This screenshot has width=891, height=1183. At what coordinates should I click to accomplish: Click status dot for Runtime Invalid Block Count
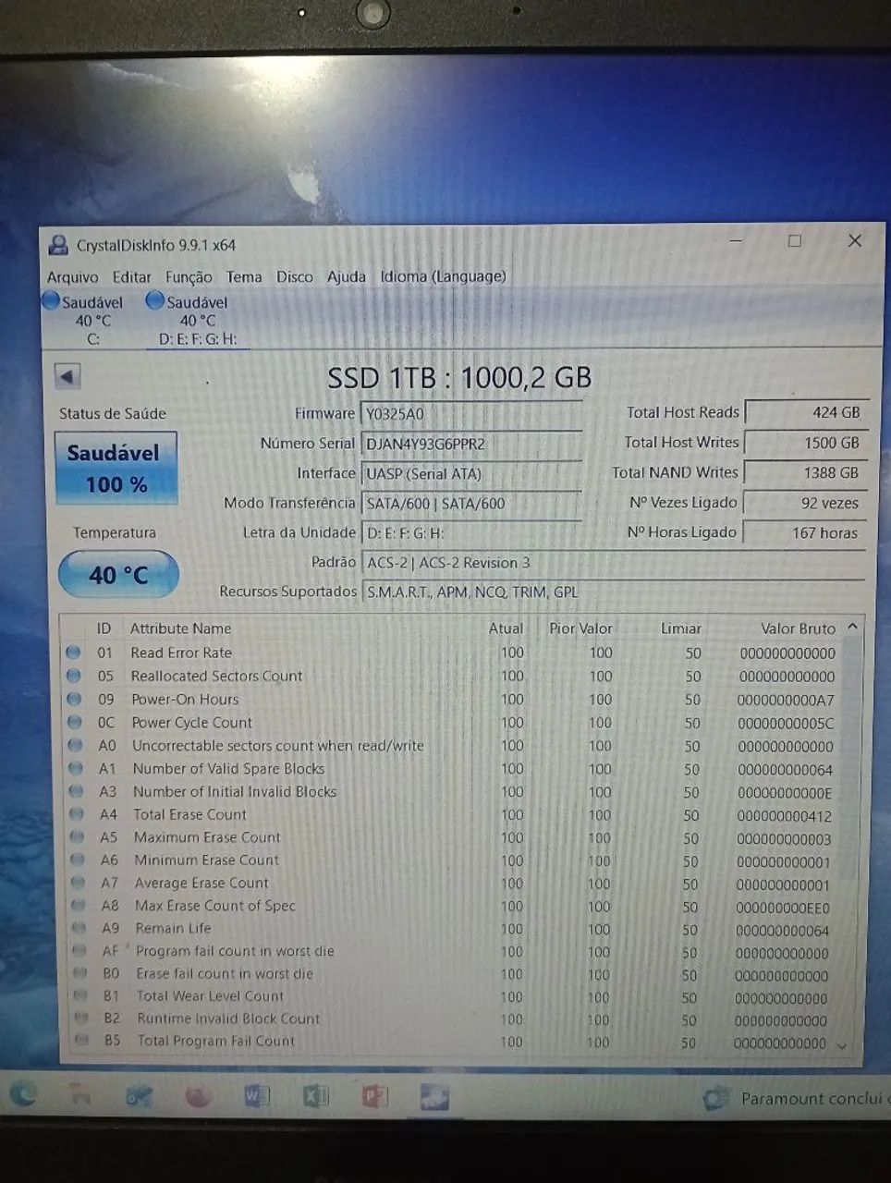pyautogui.click(x=81, y=1018)
